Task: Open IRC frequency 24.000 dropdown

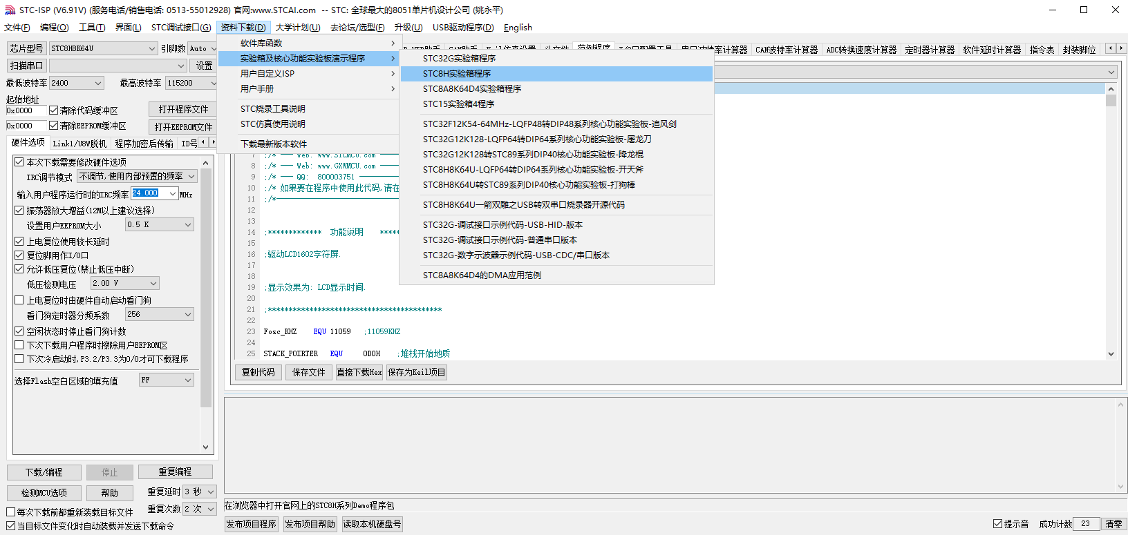Action: click(173, 193)
